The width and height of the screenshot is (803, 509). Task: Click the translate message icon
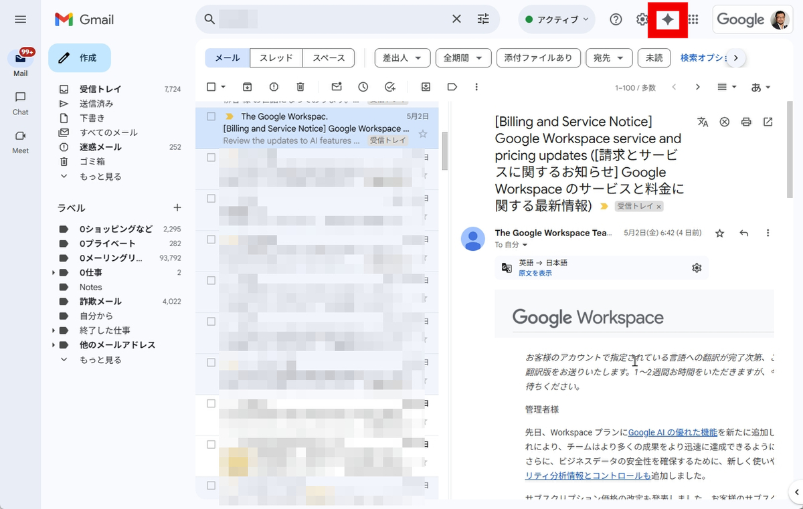point(703,122)
